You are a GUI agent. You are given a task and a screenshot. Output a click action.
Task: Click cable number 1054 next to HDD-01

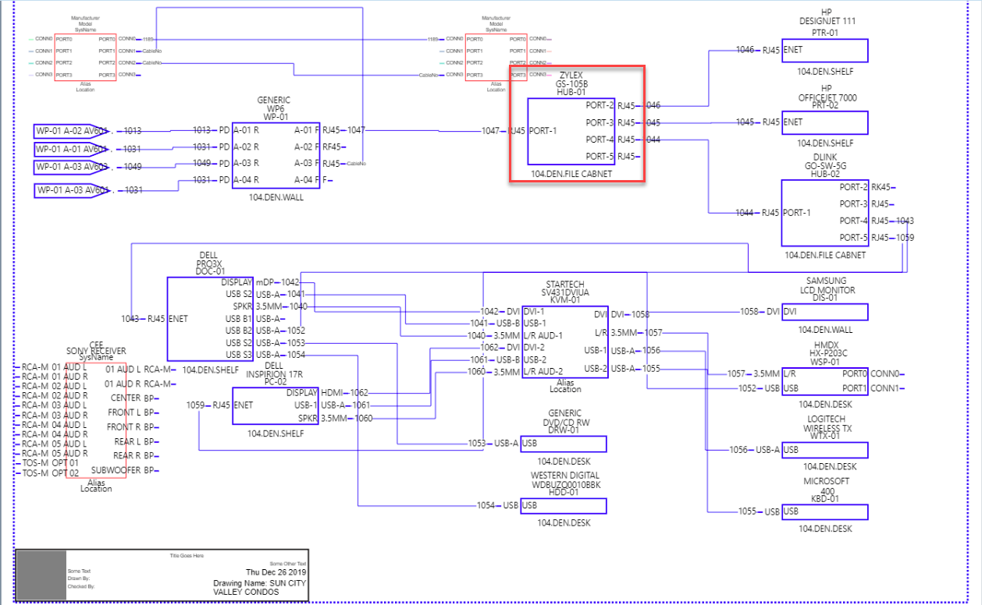[486, 506]
